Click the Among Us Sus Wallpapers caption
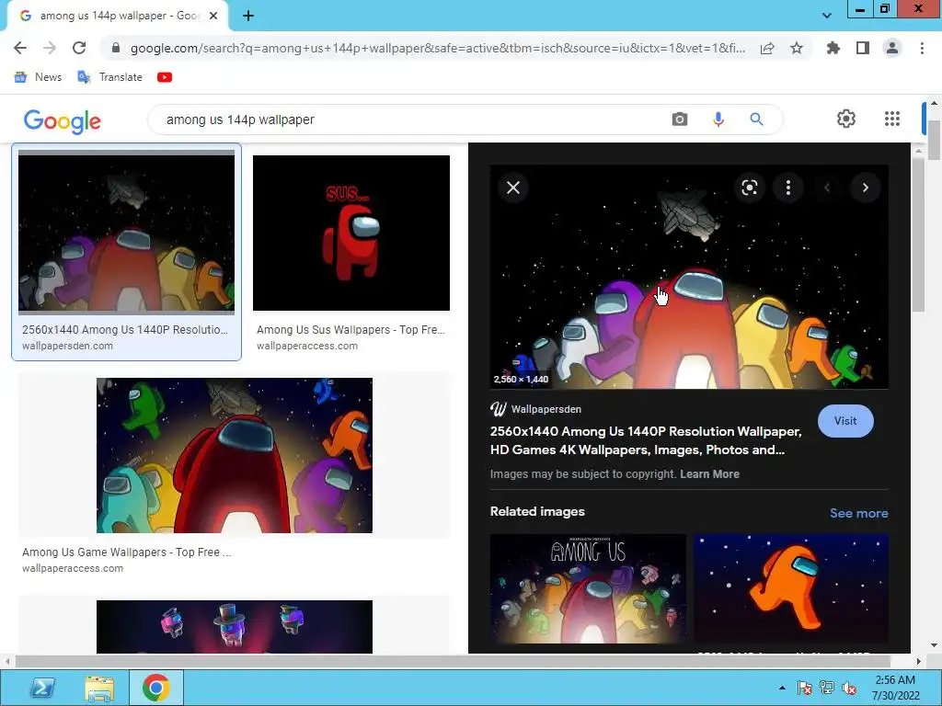Image resolution: width=942 pixels, height=706 pixels. (x=350, y=330)
